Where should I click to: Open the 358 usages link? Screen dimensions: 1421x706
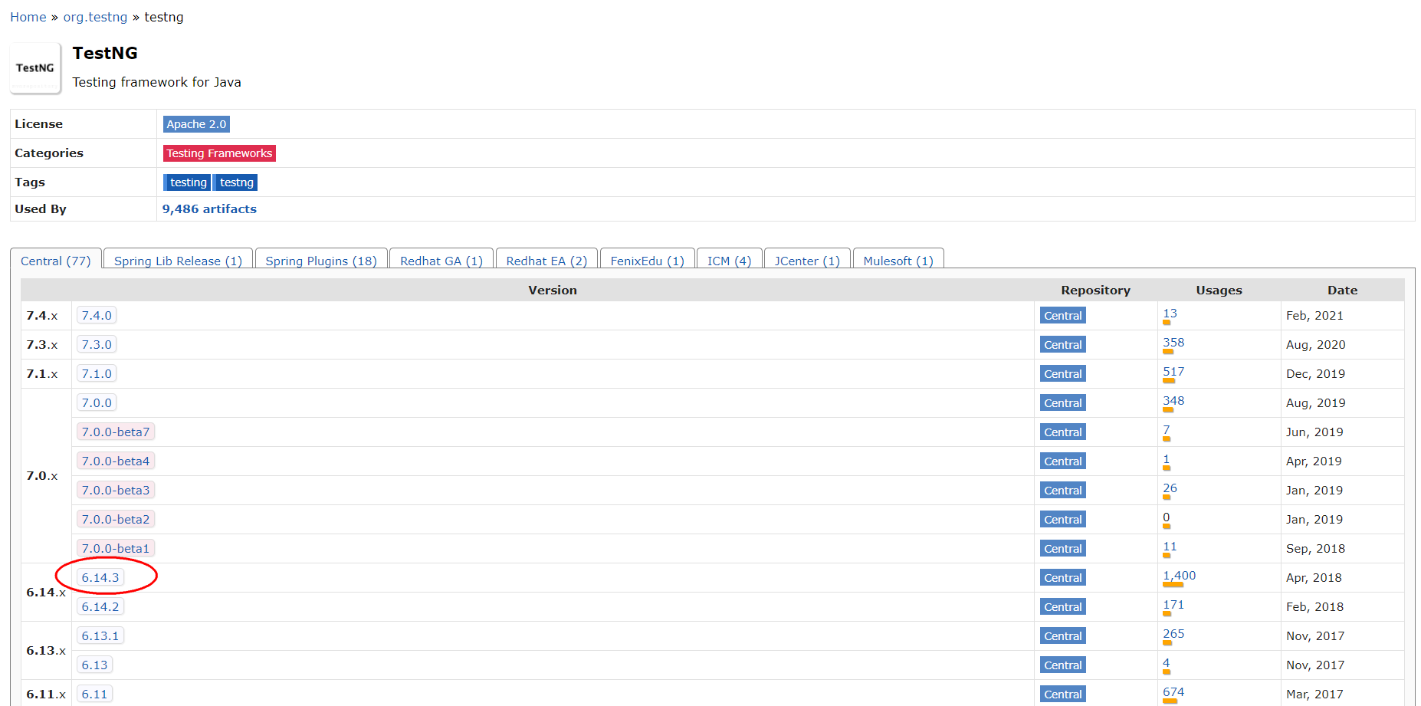1173,343
